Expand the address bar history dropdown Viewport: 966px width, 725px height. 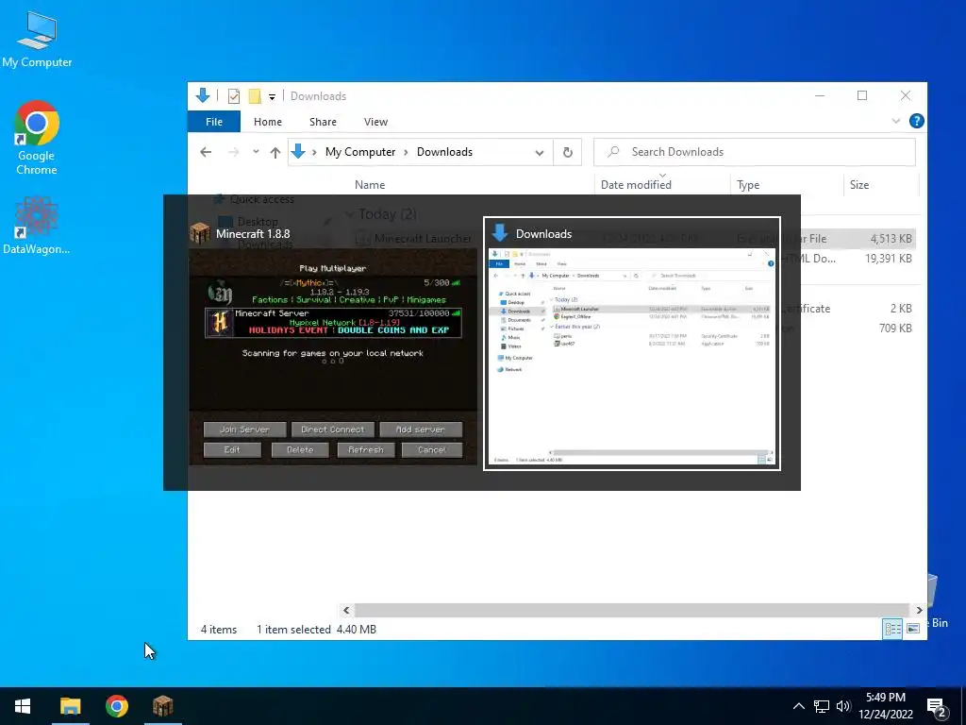(x=539, y=152)
